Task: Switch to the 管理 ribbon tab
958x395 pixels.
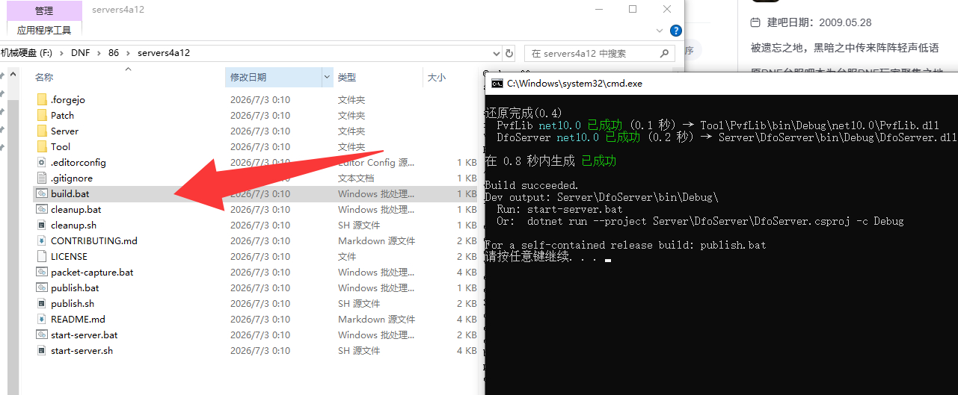Action: 44,10
